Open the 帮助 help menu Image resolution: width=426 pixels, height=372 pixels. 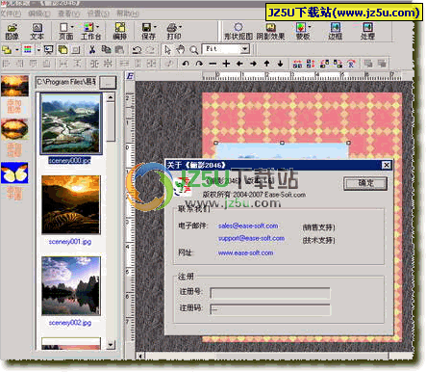[127, 13]
